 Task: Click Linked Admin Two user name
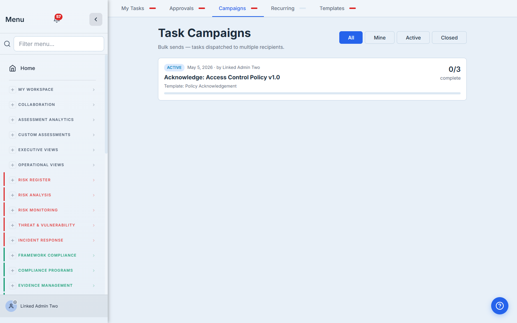[x=39, y=306]
